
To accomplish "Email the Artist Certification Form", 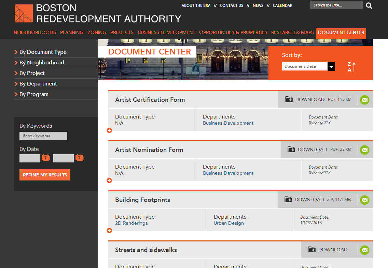I will pos(364,100).
